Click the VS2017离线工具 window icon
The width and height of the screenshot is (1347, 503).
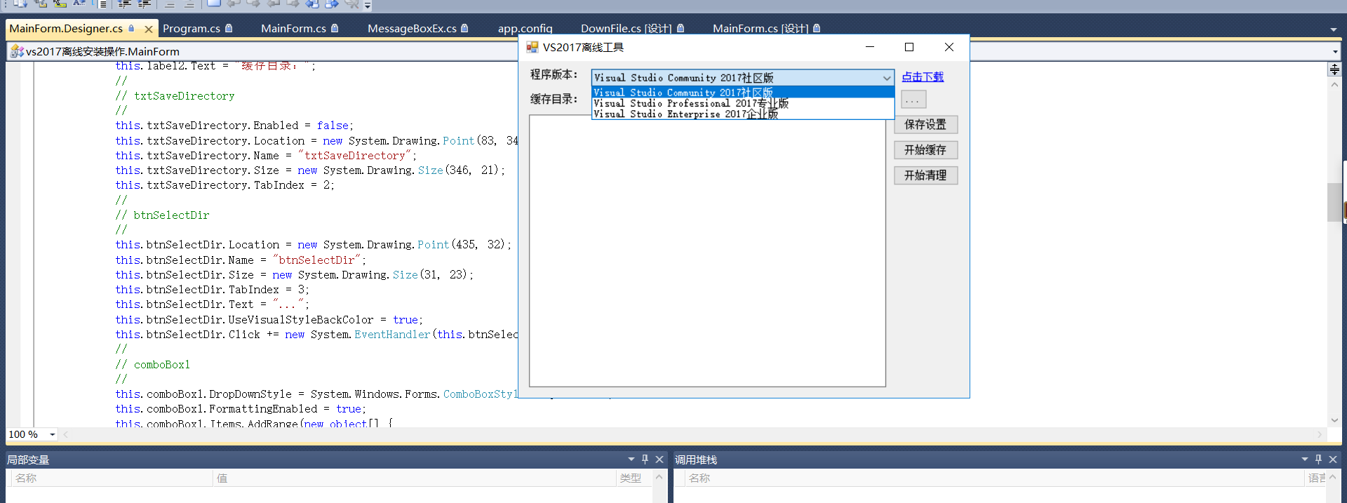coord(532,47)
